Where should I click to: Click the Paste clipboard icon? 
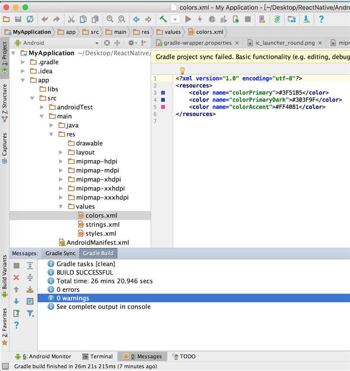95,19
